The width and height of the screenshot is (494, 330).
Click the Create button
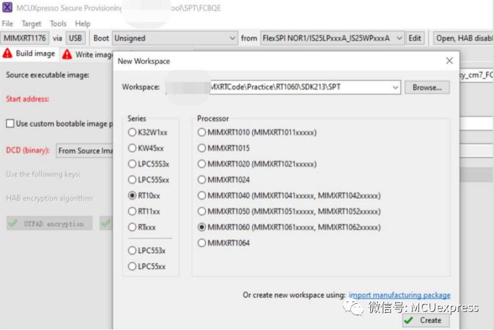426,320
